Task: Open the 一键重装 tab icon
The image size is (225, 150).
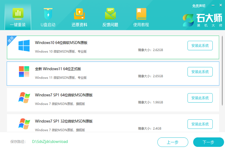Action: tap(18, 14)
